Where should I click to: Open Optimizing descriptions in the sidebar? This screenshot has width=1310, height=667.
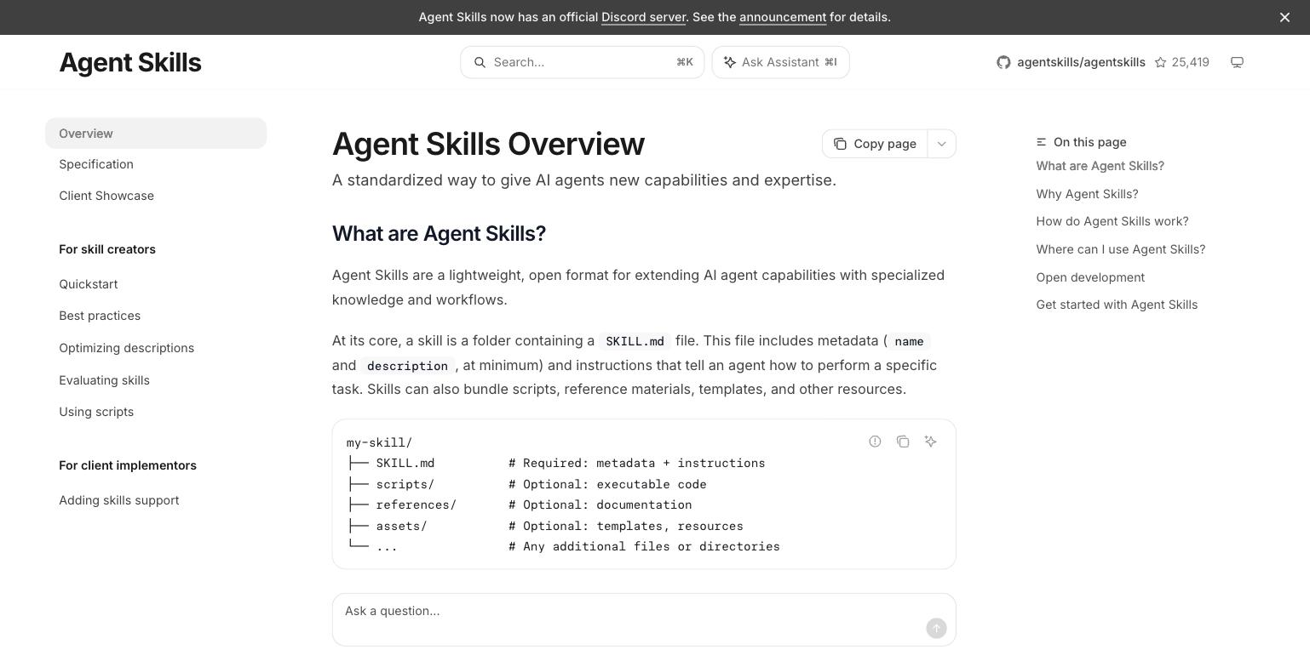126,348
